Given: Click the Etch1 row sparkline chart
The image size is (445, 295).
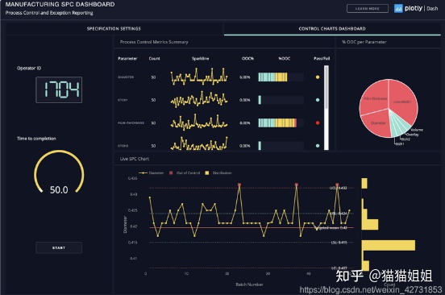Looking at the screenshot, I should (x=199, y=99).
